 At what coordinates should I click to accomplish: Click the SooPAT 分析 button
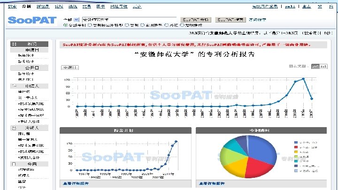(196, 20)
